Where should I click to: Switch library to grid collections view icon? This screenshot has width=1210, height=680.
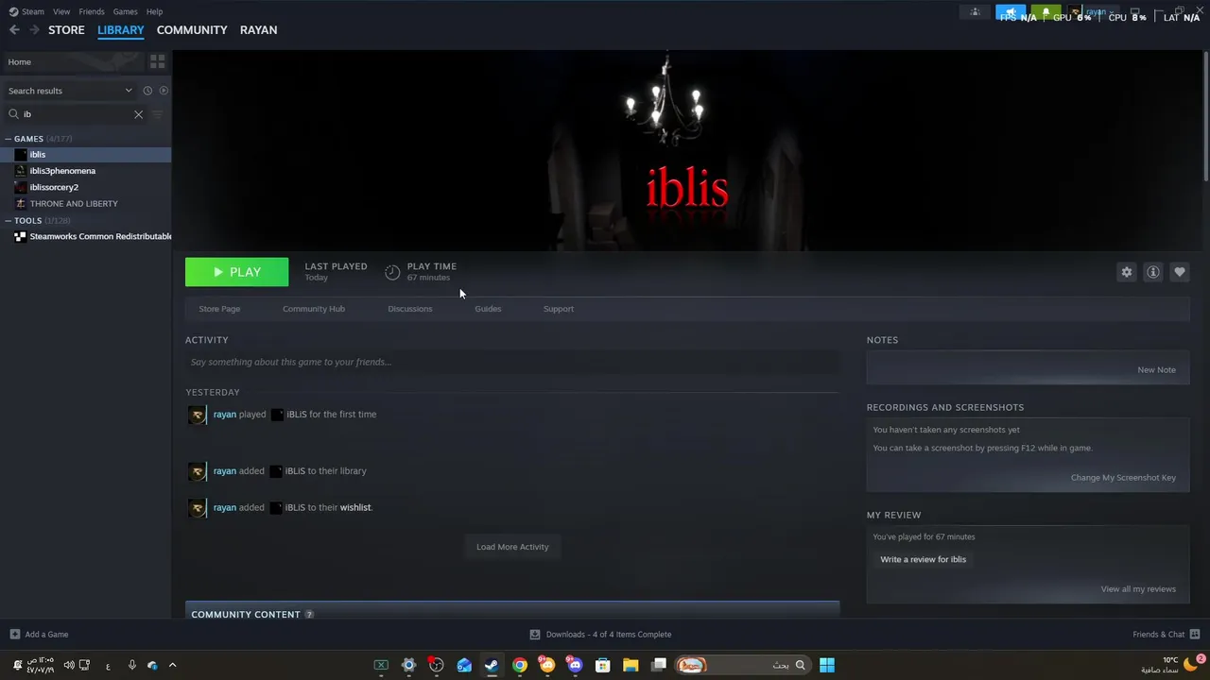point(157,61)
